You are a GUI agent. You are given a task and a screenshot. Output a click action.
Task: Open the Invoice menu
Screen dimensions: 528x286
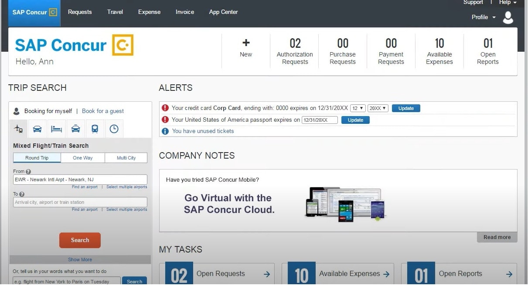tap(185, 12)
